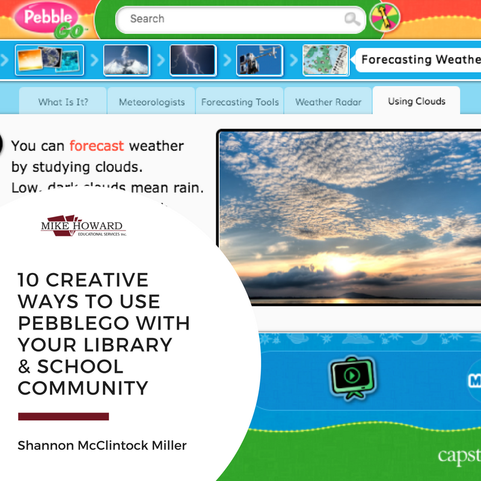Click the Forecasting Weather title label
Image resolution: width=481 pixels, height=481 pixels.
pos(420,60)
